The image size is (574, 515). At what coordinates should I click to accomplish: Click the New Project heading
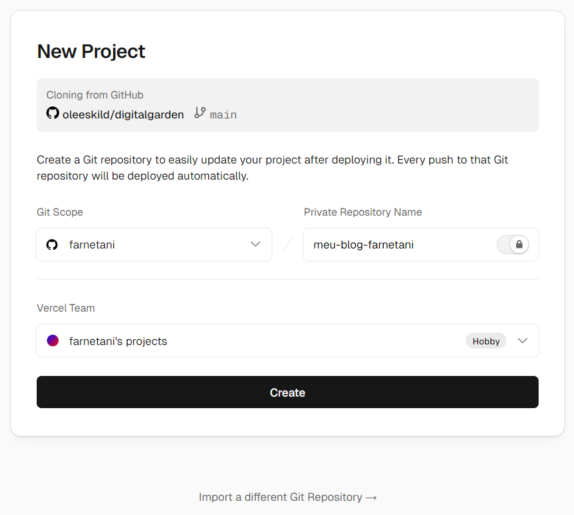(91, 51)
